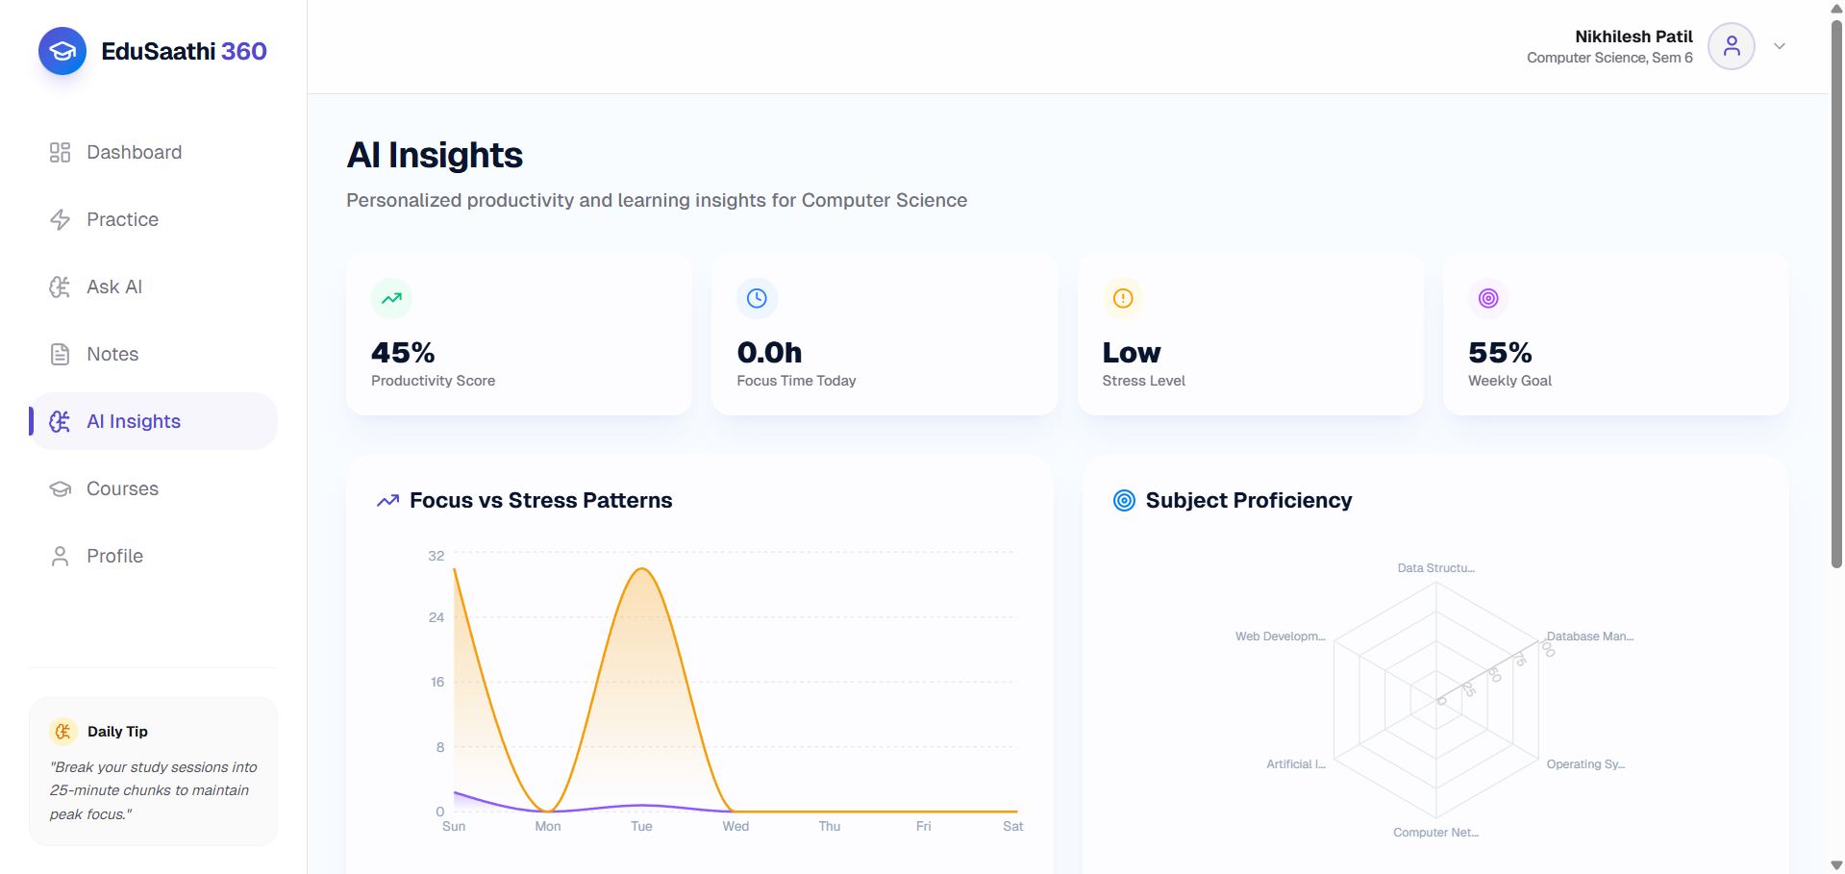The image size is (1845, 874).
Task: Open the Dashboard menu item
Action: [154, 152]
